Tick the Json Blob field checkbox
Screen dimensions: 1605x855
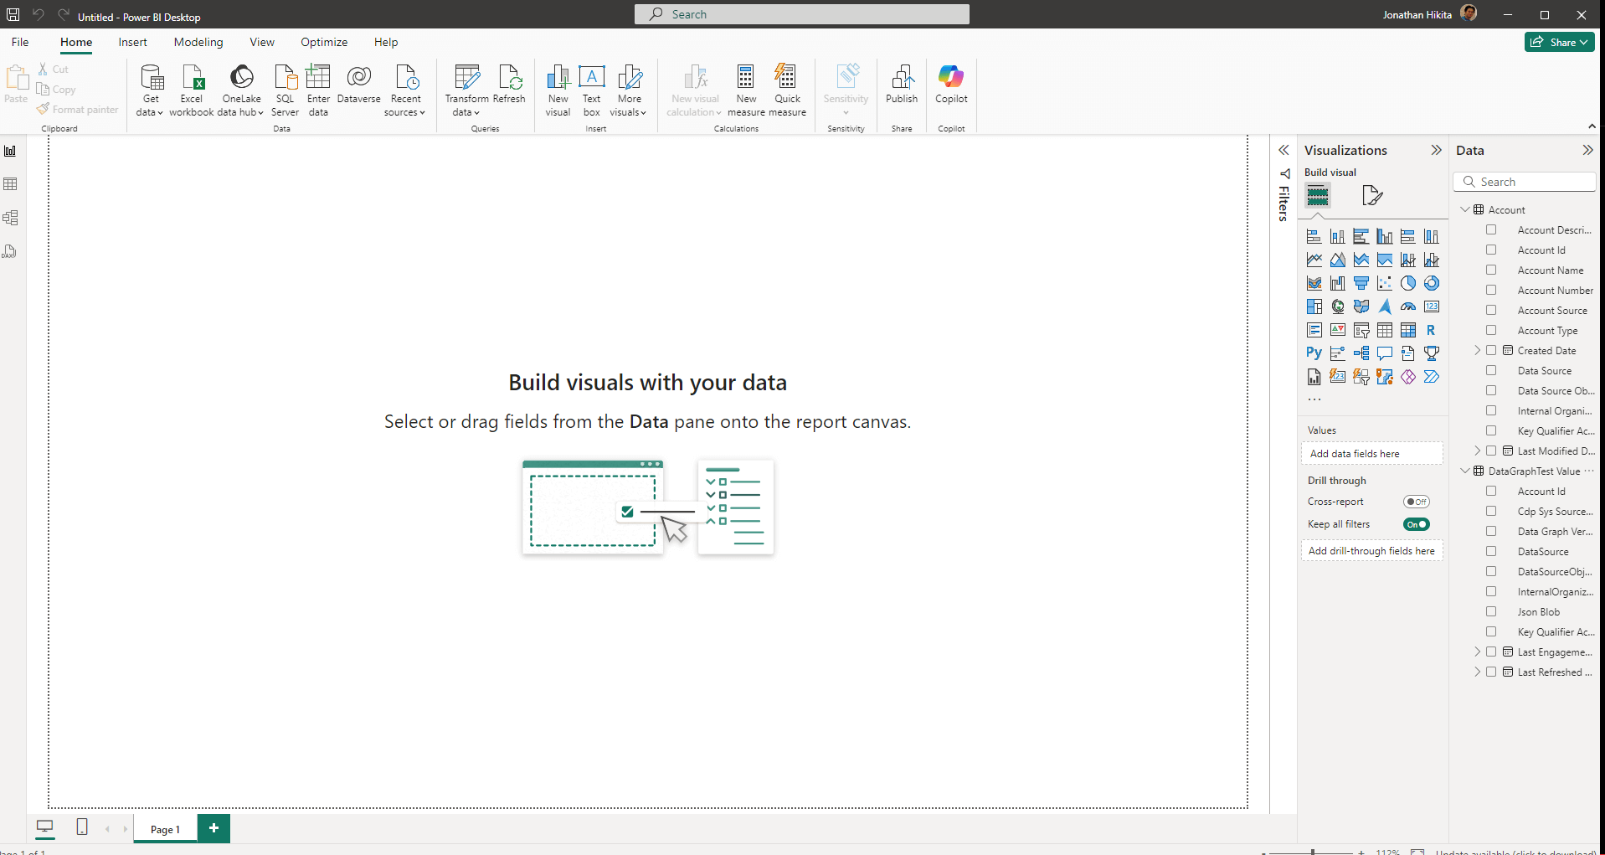1491,612
